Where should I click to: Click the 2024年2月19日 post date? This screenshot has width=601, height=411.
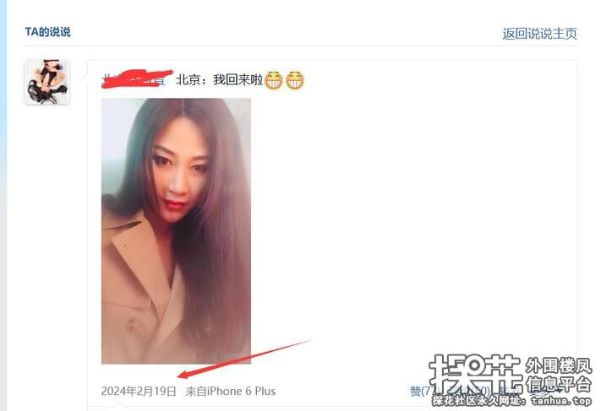click(139, 391)
